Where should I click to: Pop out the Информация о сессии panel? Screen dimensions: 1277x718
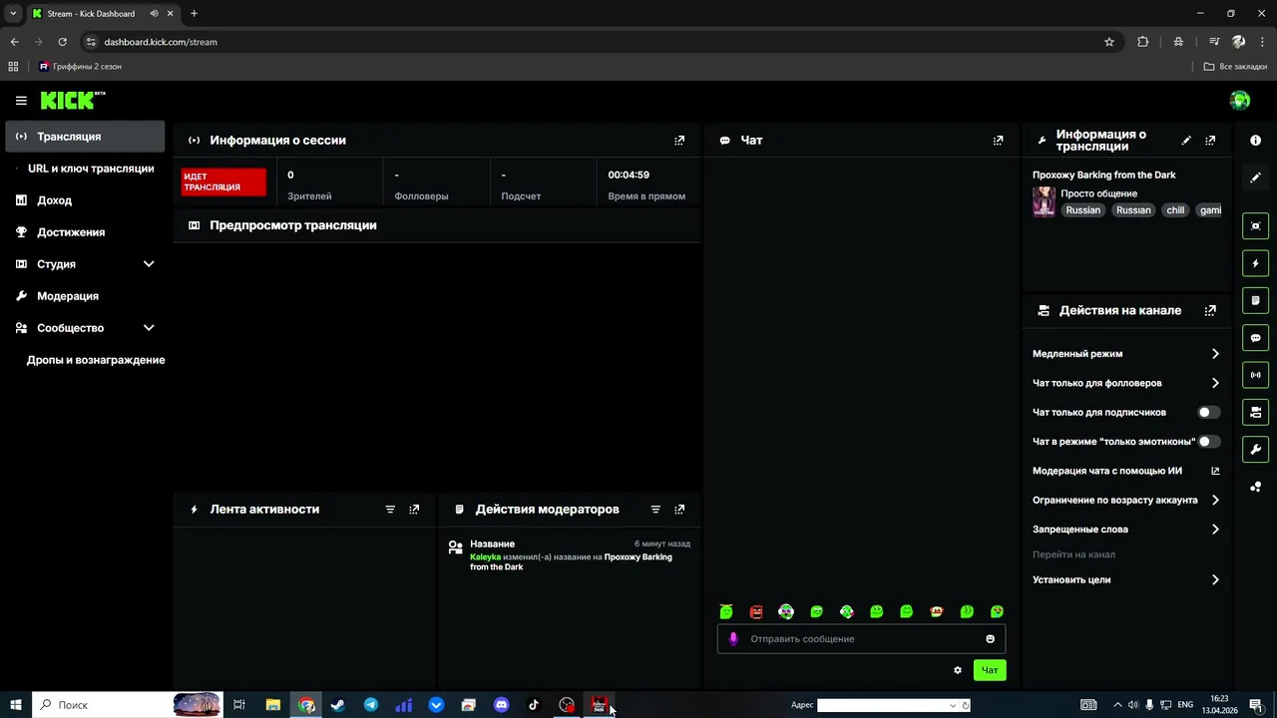tap(679, 141)
